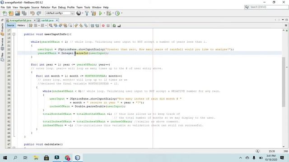Click the Find Selection magnifier icon

tap(51, 26)
